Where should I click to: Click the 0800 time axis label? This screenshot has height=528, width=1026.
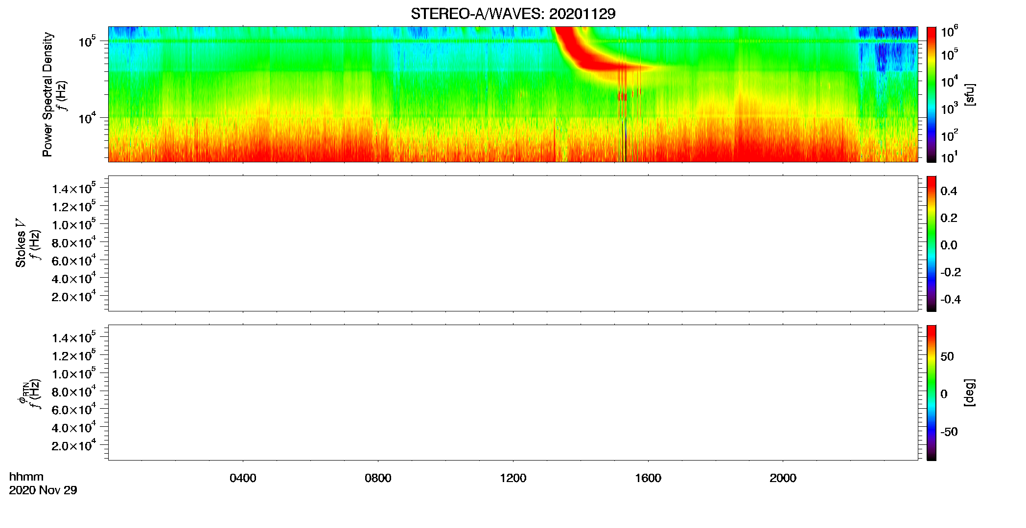pyautogui.click(x=378, y=478)
